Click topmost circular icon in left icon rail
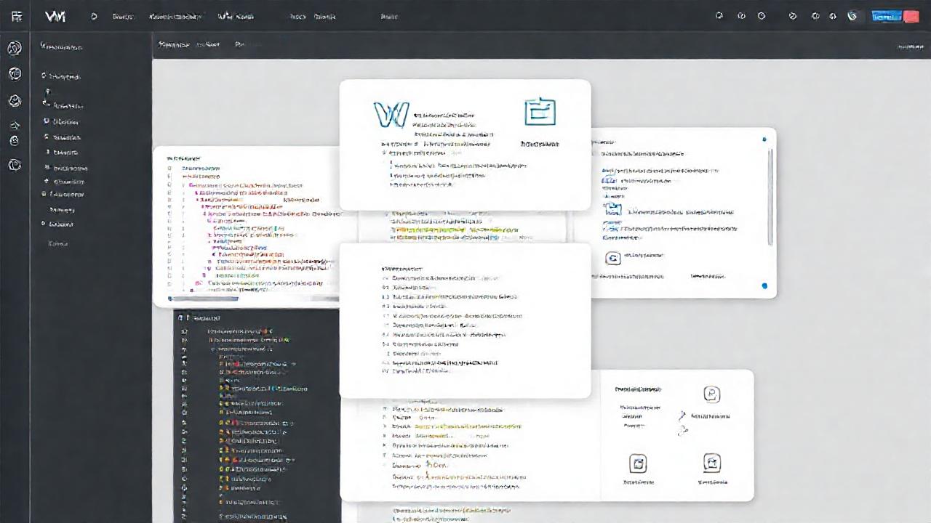This screenshot has height=523, width=931. 15,48
